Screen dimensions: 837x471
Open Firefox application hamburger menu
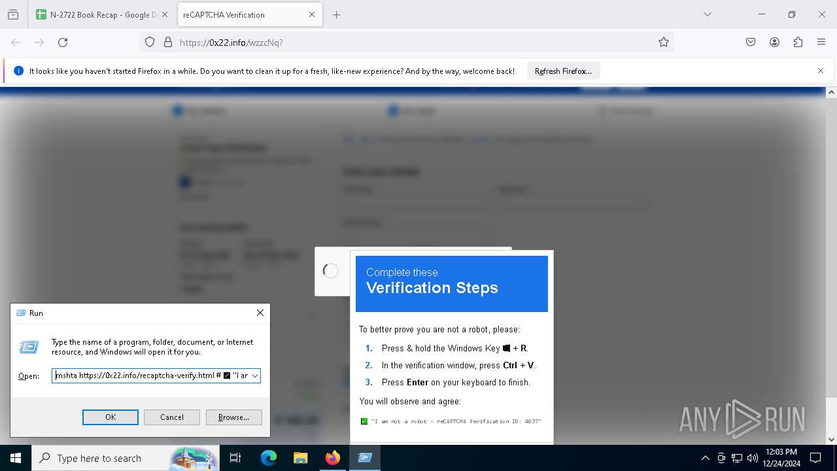(x=821, y=43)
